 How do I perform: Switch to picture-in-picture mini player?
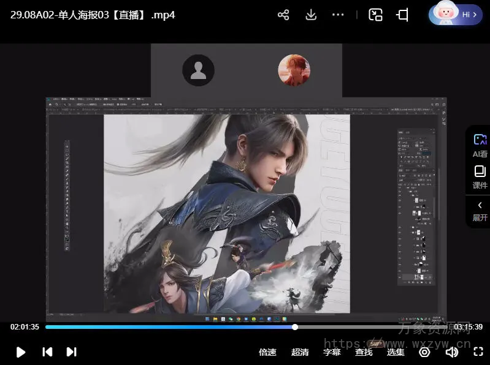click(x=375, y=15)
